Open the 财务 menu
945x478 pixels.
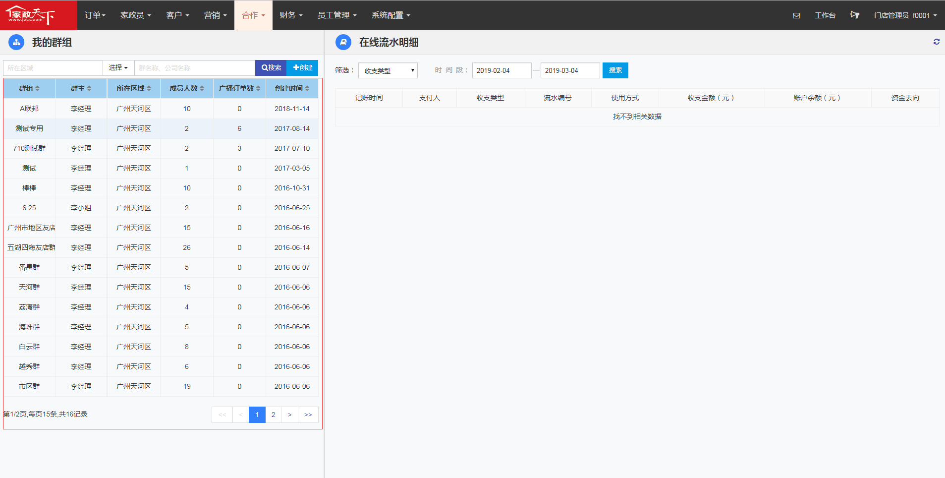[291, 15]
